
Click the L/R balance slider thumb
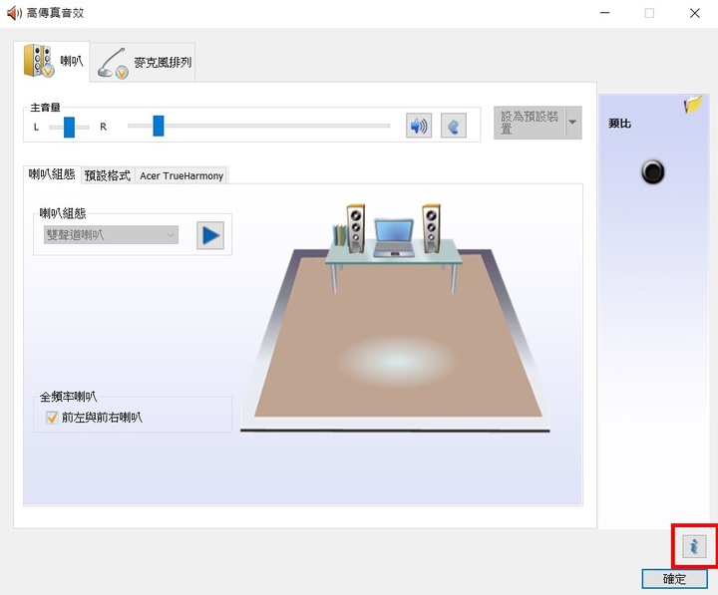point(69,127)
